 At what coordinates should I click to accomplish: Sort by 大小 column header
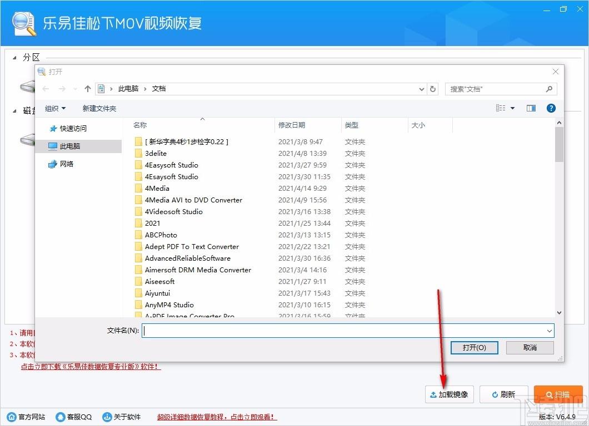coord(418,125)
